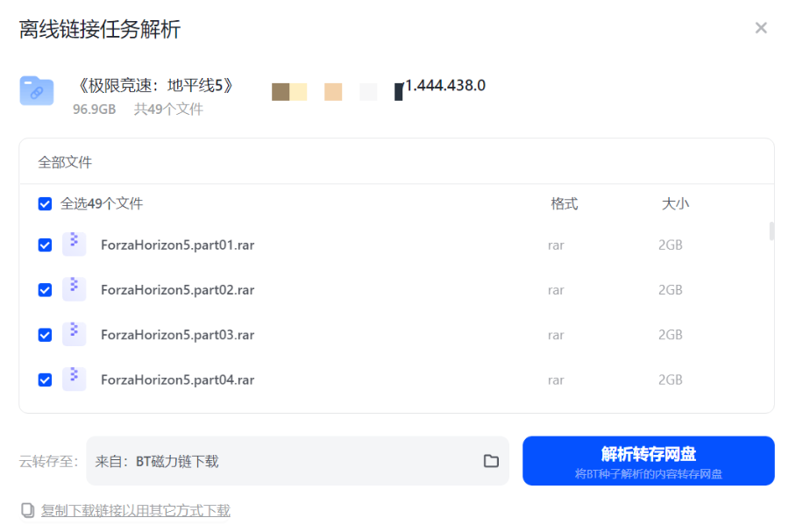The width and height of the screenshot is (789, 532).
Task: Click the copy icon next to 复制下载链接
Action: click(x=28, y=510)
